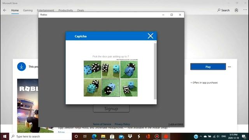Close the Roblox window
Viewport: 249px width, 140px height.
click(180, 15)
